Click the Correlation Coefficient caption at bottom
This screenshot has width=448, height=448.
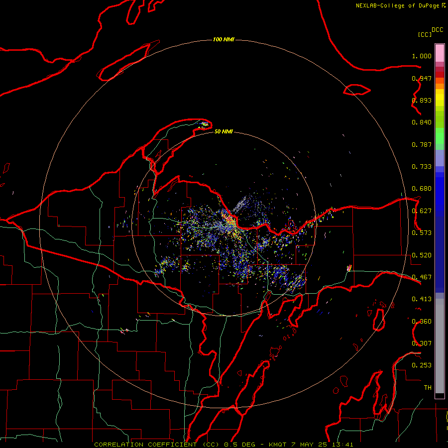[x=224, y=445]
